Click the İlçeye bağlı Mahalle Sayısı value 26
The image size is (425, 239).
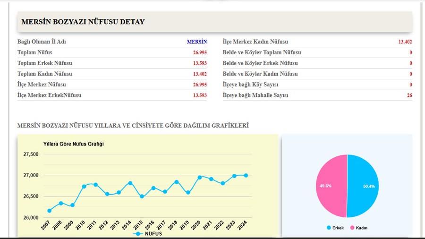click(409, 95)
